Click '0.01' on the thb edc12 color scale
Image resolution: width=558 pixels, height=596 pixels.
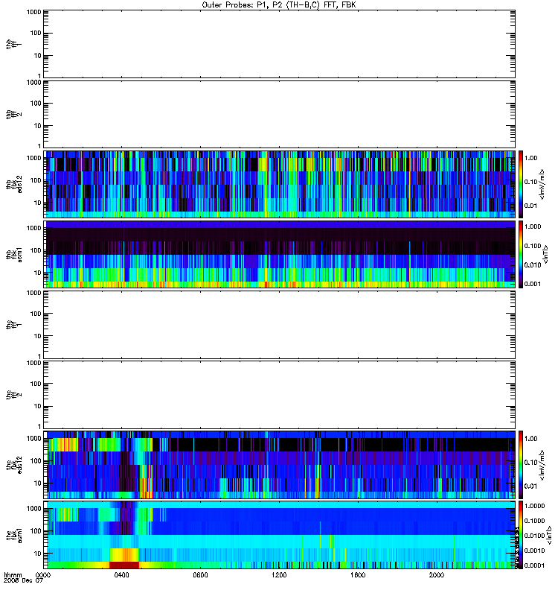pos(530,206)
